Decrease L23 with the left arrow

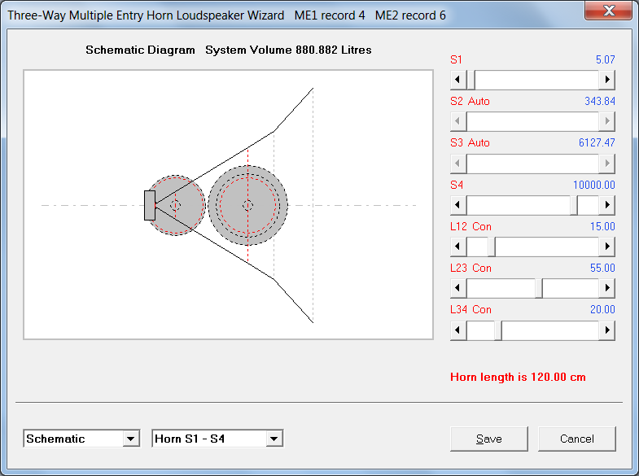(x=458, y=288)
